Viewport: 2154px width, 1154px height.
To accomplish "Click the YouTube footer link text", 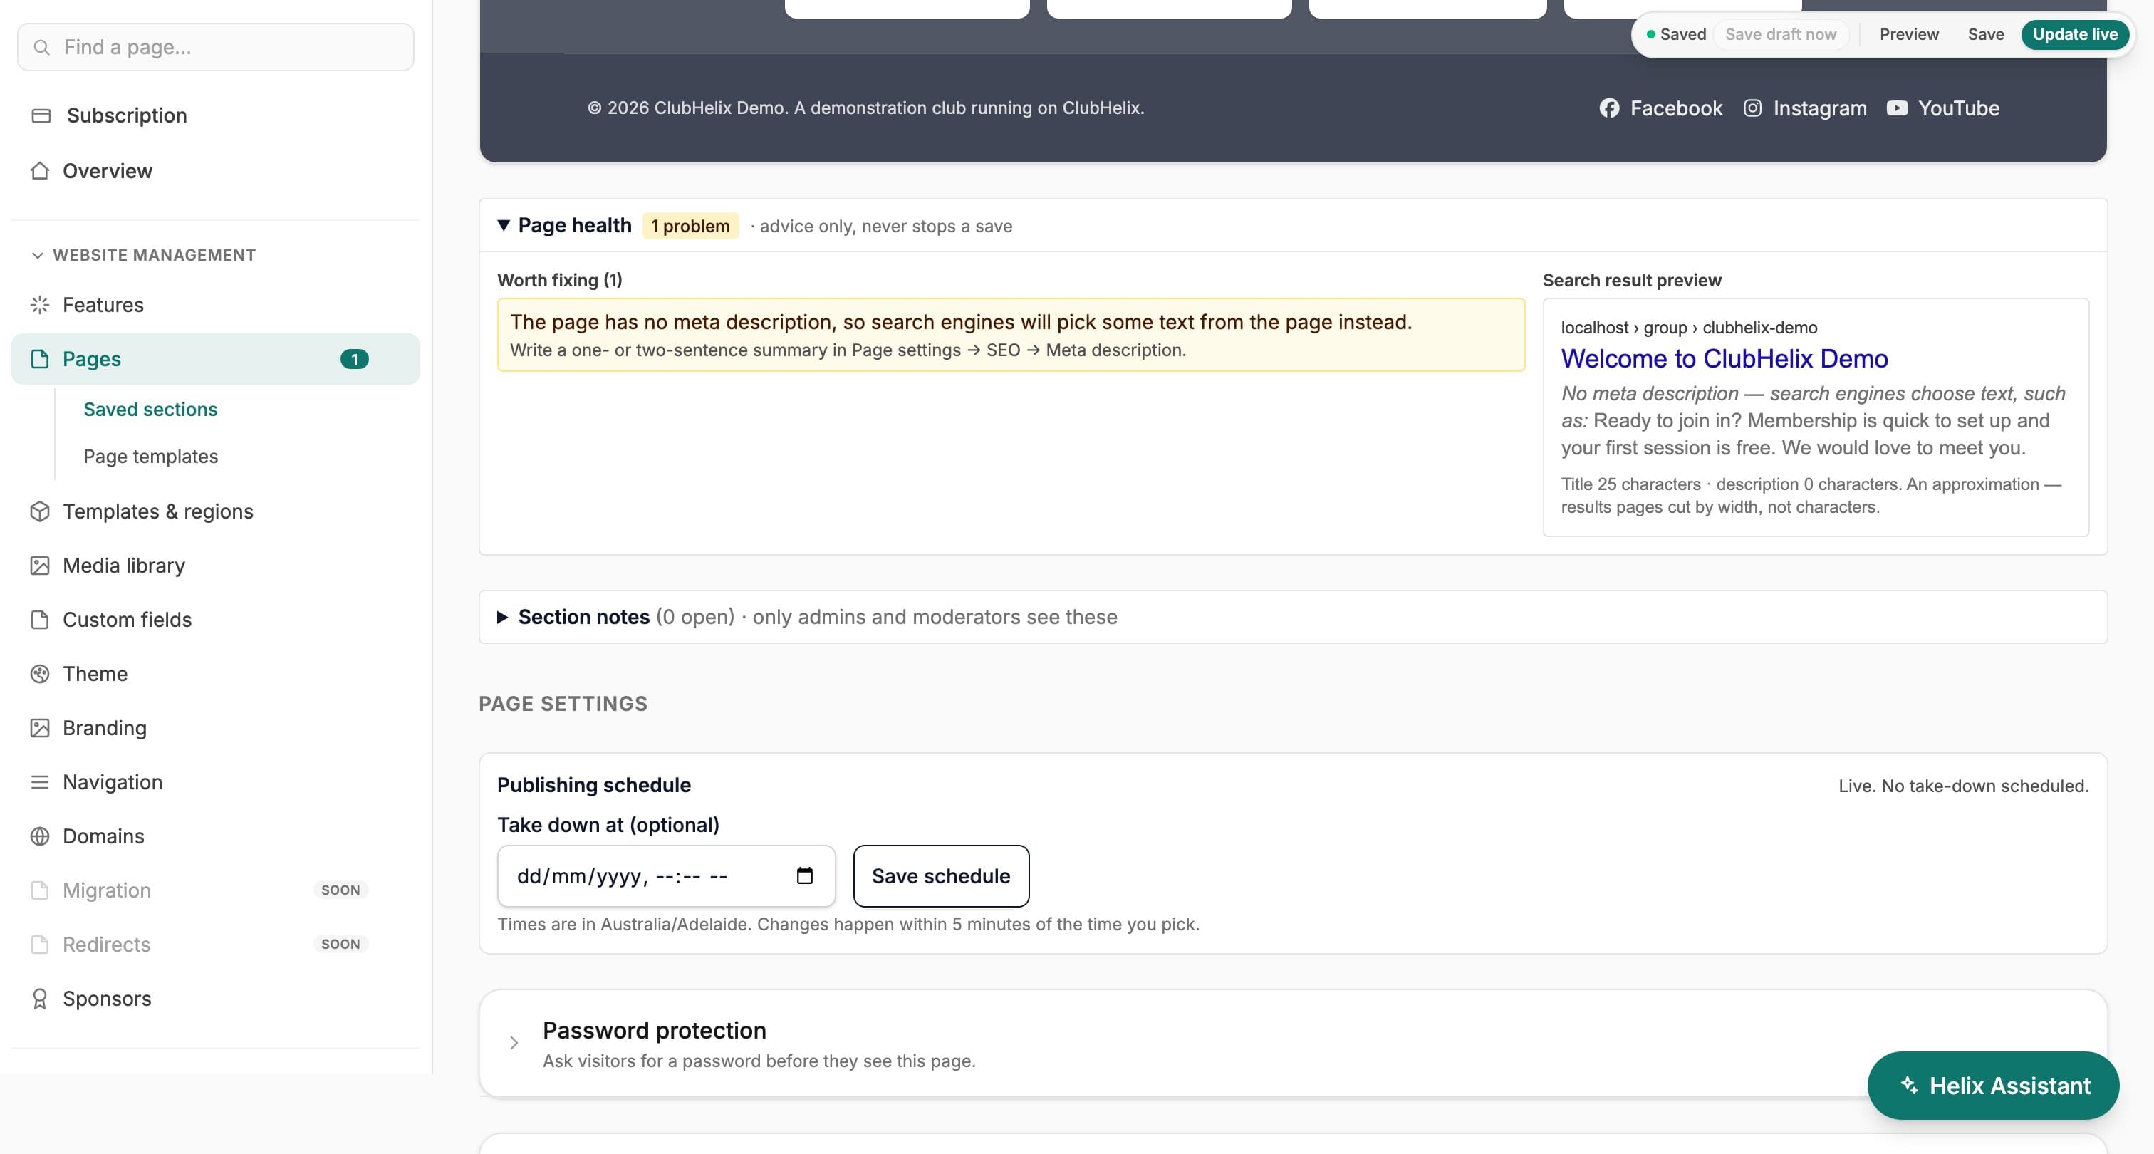I will click(1958, 108).
